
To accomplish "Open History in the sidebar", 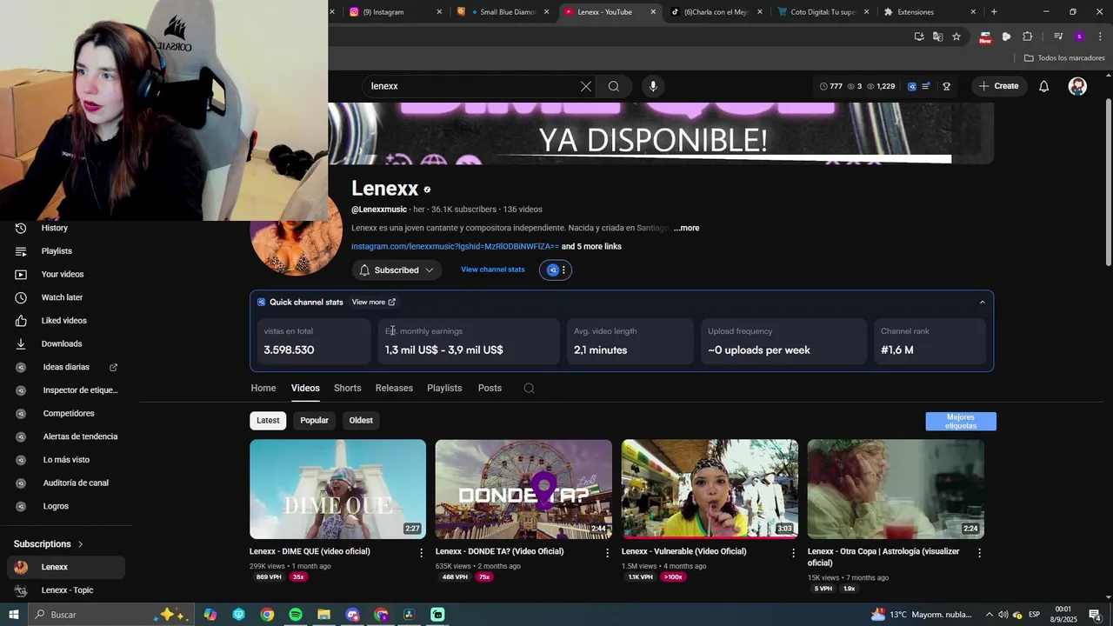I will pyautogui.click(x=66, y=228).
